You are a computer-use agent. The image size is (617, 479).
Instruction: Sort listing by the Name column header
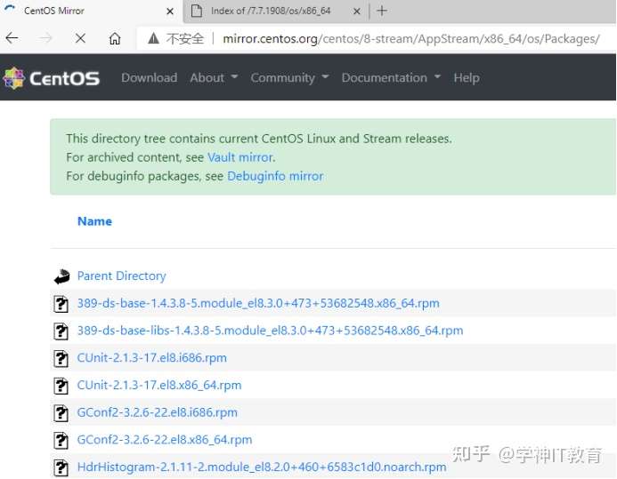[94, 221]
